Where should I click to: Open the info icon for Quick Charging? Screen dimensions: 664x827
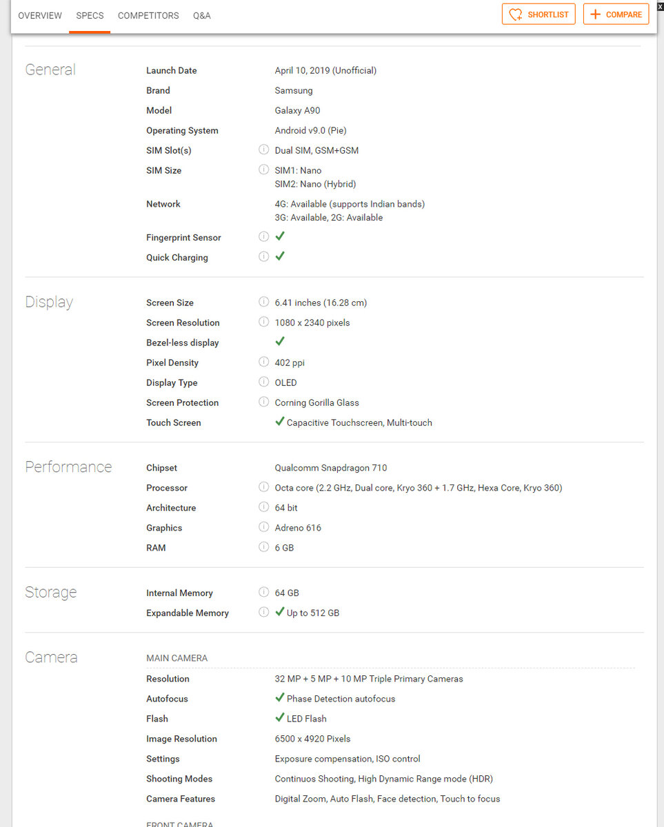coord(263,256)
